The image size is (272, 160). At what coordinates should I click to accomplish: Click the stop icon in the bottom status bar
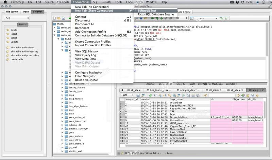click(x=118, y=153)
